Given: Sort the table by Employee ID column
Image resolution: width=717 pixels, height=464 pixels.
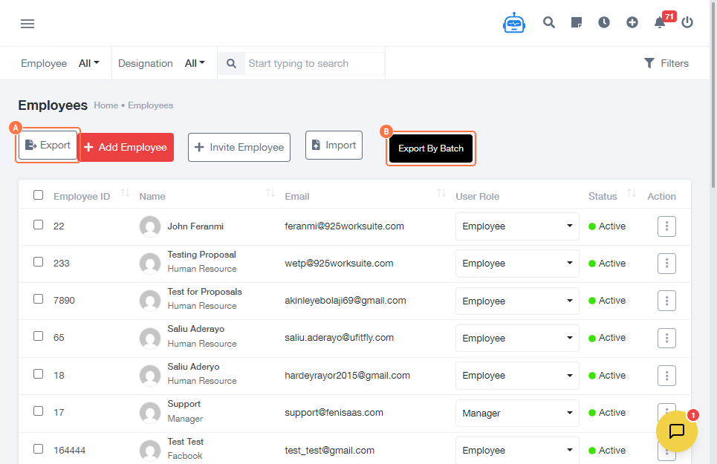Looking at the screenshot, I should (125, 194).
